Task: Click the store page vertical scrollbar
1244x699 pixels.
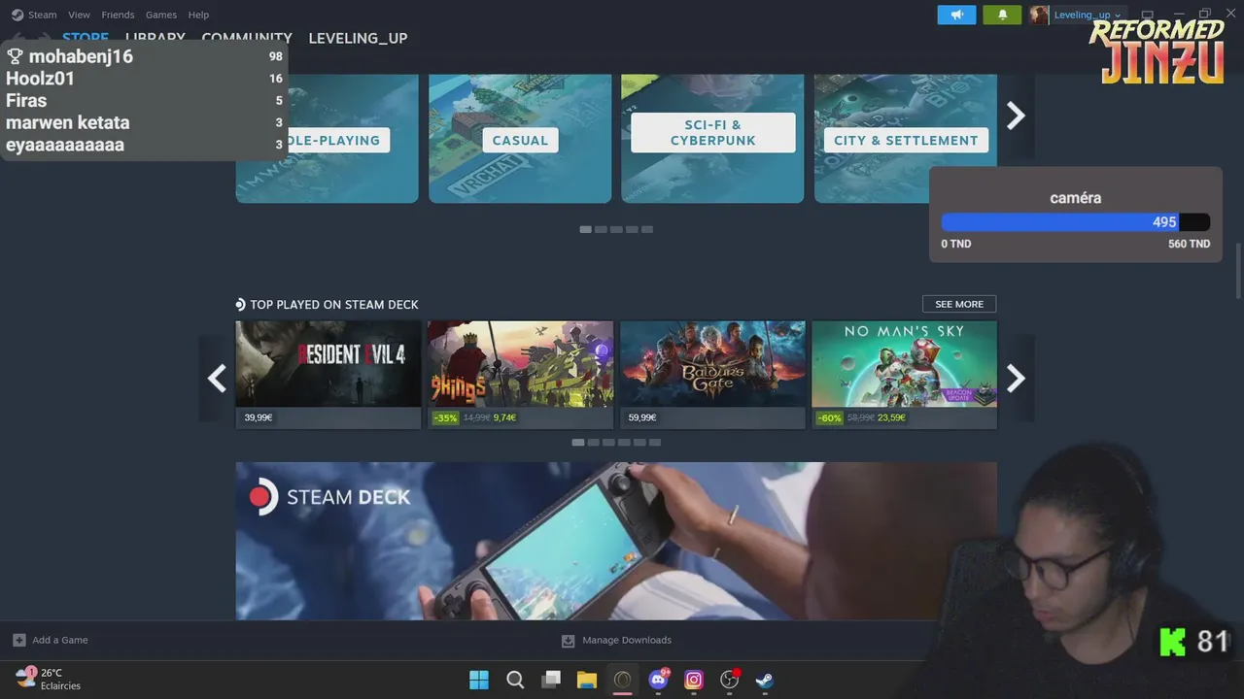Action: [x=1238, y=272]
